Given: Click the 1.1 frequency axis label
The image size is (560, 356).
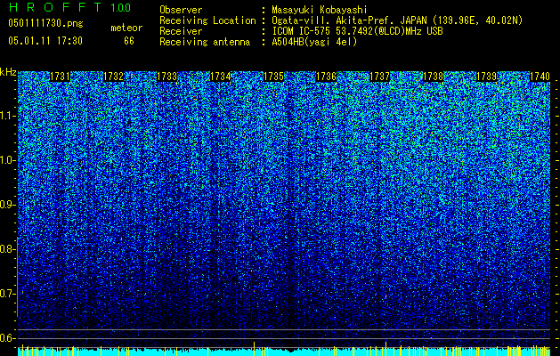Looking at the screenshot, I should (6, 117).
